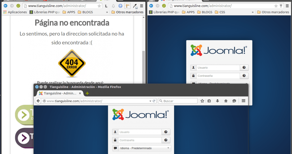Viewport: 292px width, 154px height.
Task: Expand hidden bookmarks chevron in right Chrome
Action: click(252, 12)
